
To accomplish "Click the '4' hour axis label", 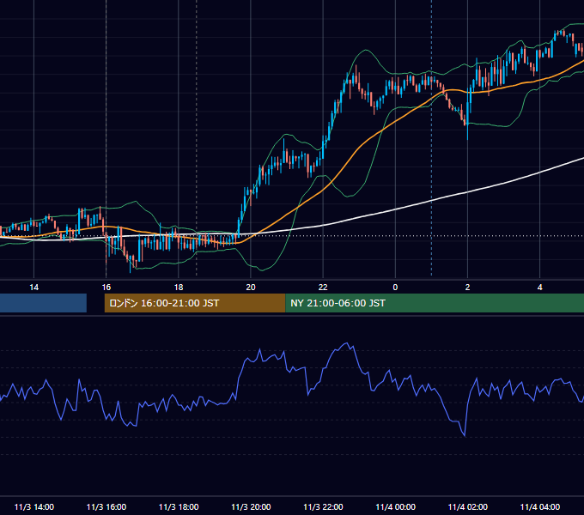I will coord(539,288).
